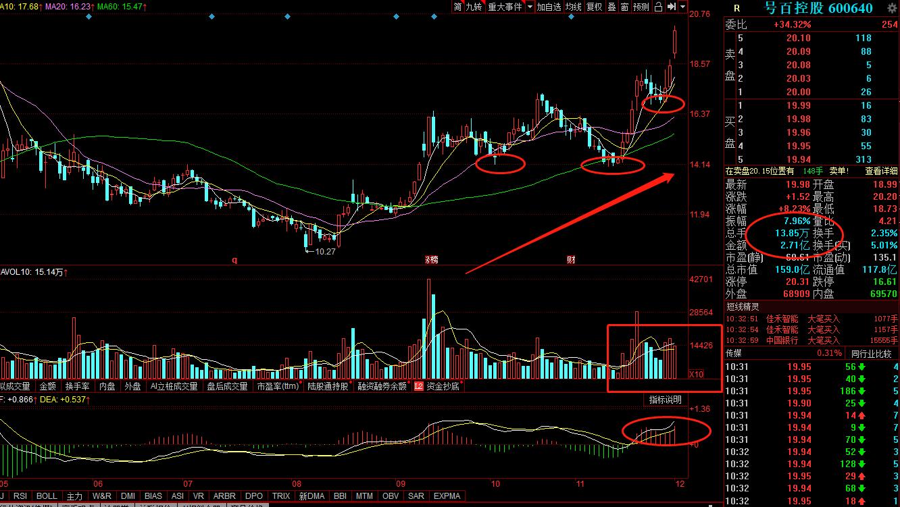Toggle the 九转 indicator overlay
This screenshot has height=507, width=900.
click(474, 7)
